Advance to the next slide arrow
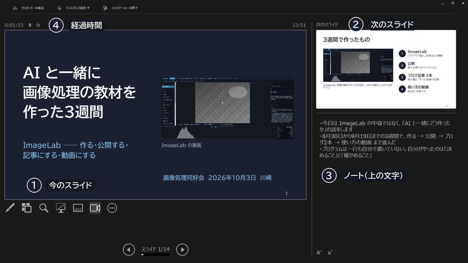 (x=182, y=250)
